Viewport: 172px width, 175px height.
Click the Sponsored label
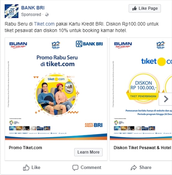[x=31, y=15]
